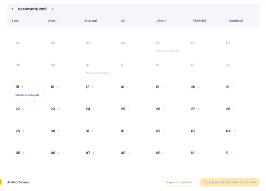Go to next month with right chevron
The height and width of the screenshot is (191, 266).
coord(53,9)
